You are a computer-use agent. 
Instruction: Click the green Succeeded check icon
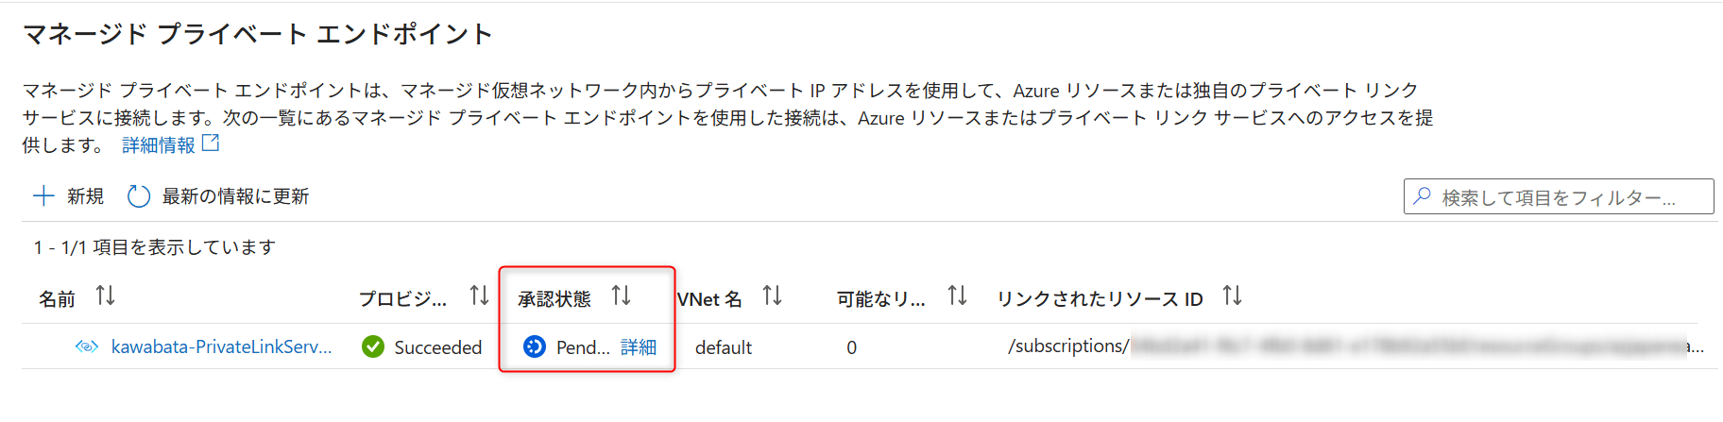point(373,346)
